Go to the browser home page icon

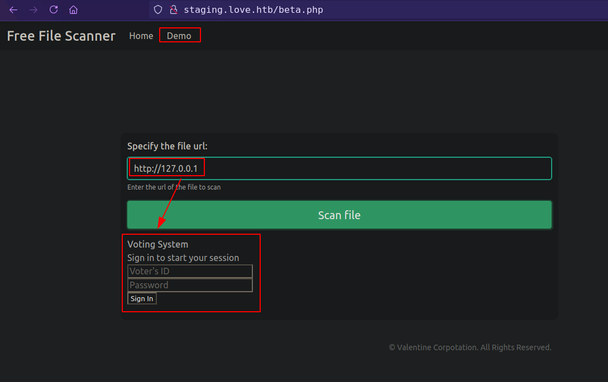pos(73,9)
